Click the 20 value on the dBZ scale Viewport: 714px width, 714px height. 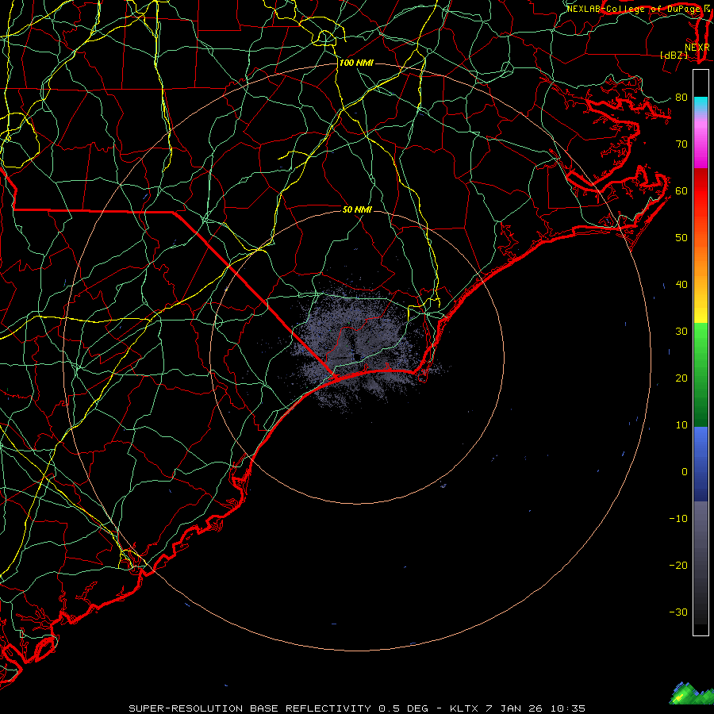(x=681, y=378)
